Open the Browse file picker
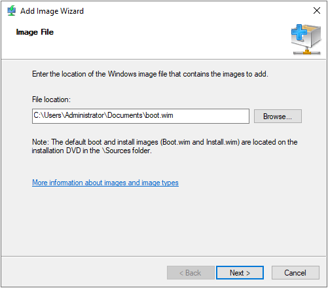This screenshot has height=288, width=328. pos(278,117)
